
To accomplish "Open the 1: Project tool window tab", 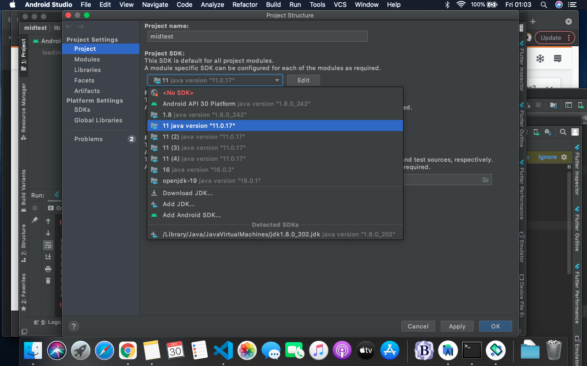I will 24,55.
